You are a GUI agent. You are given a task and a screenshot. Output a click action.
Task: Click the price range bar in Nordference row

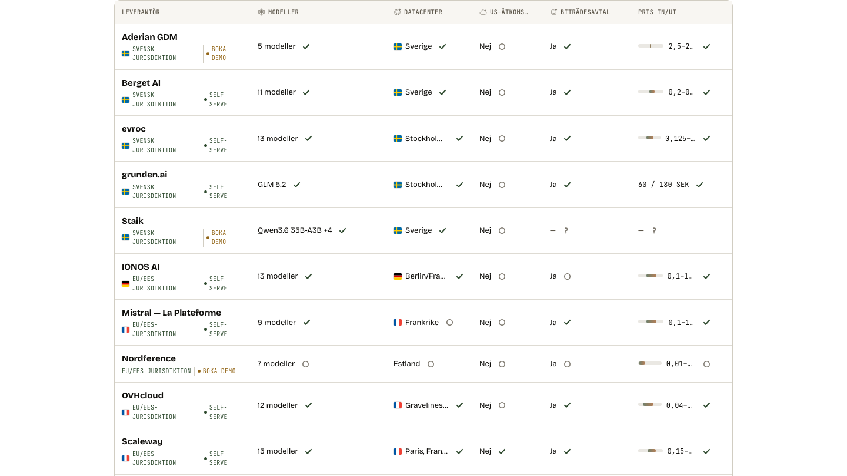tap(650, 363)
